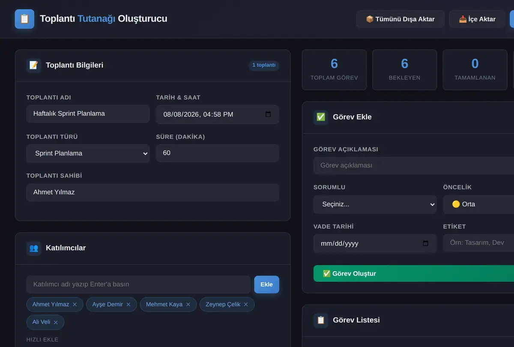Click the Ayşe Demir participant chip name
Image resolution: width=514 pixels, height=347 pixels.
point(108,305)
